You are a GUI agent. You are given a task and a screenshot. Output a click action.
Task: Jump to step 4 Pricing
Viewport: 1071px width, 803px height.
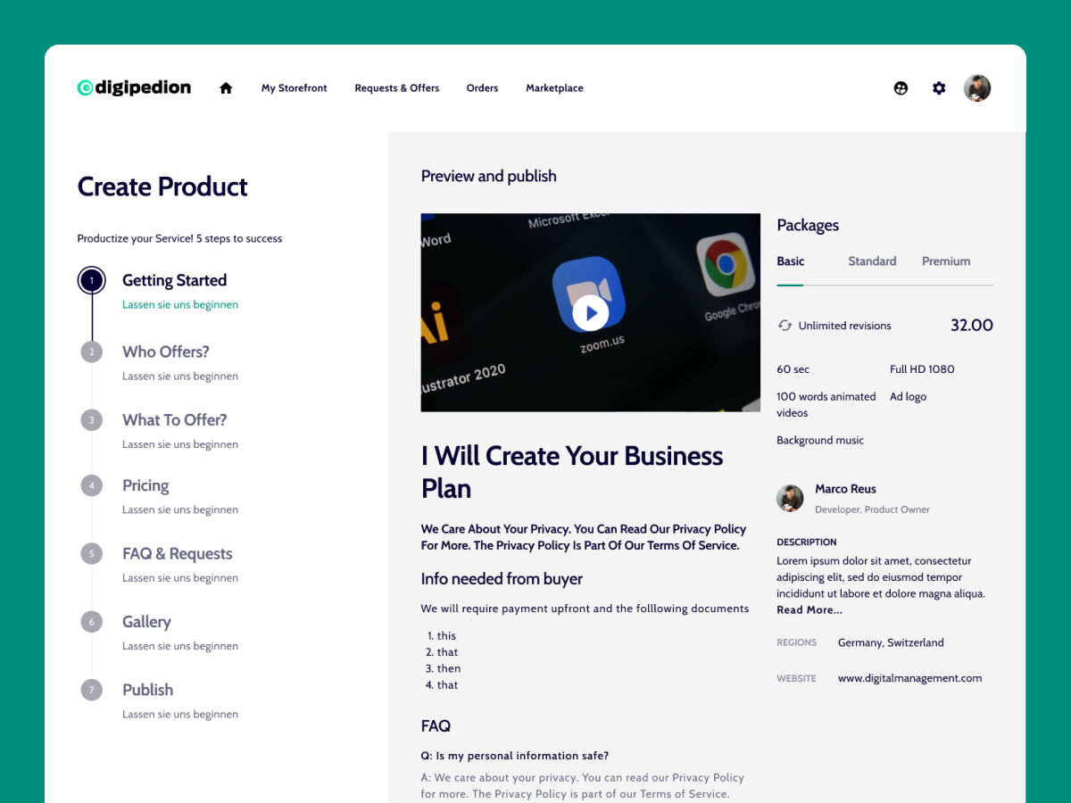coord(145,485)
